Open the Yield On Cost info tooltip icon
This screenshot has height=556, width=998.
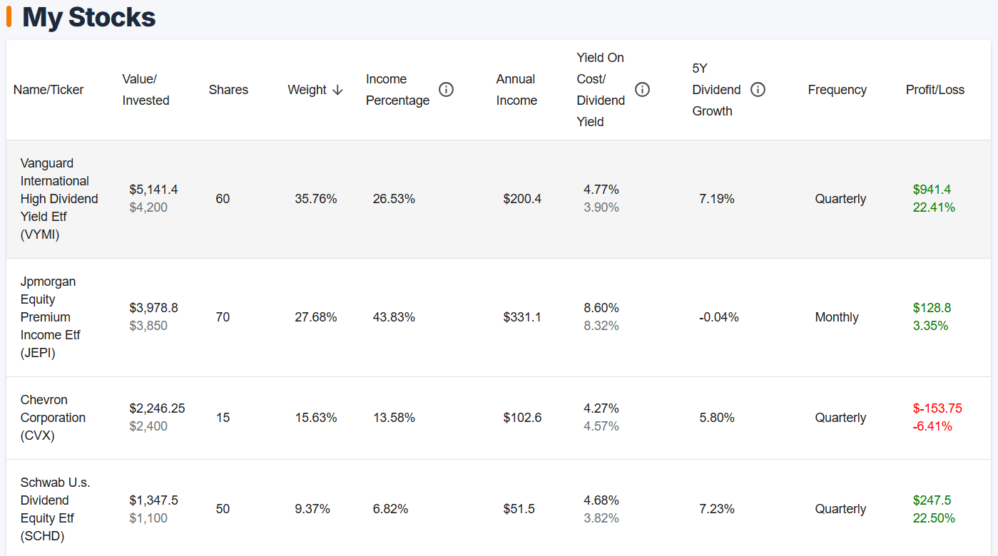(x=642, y=89)
